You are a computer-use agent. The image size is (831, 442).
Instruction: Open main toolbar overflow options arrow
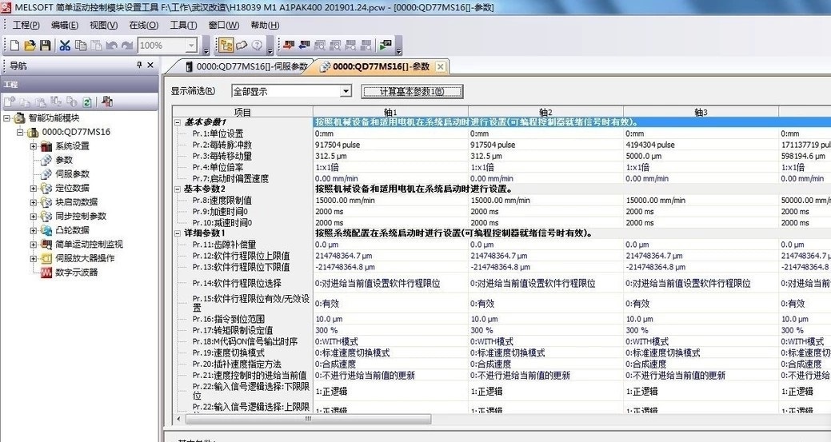click(206, 51)
